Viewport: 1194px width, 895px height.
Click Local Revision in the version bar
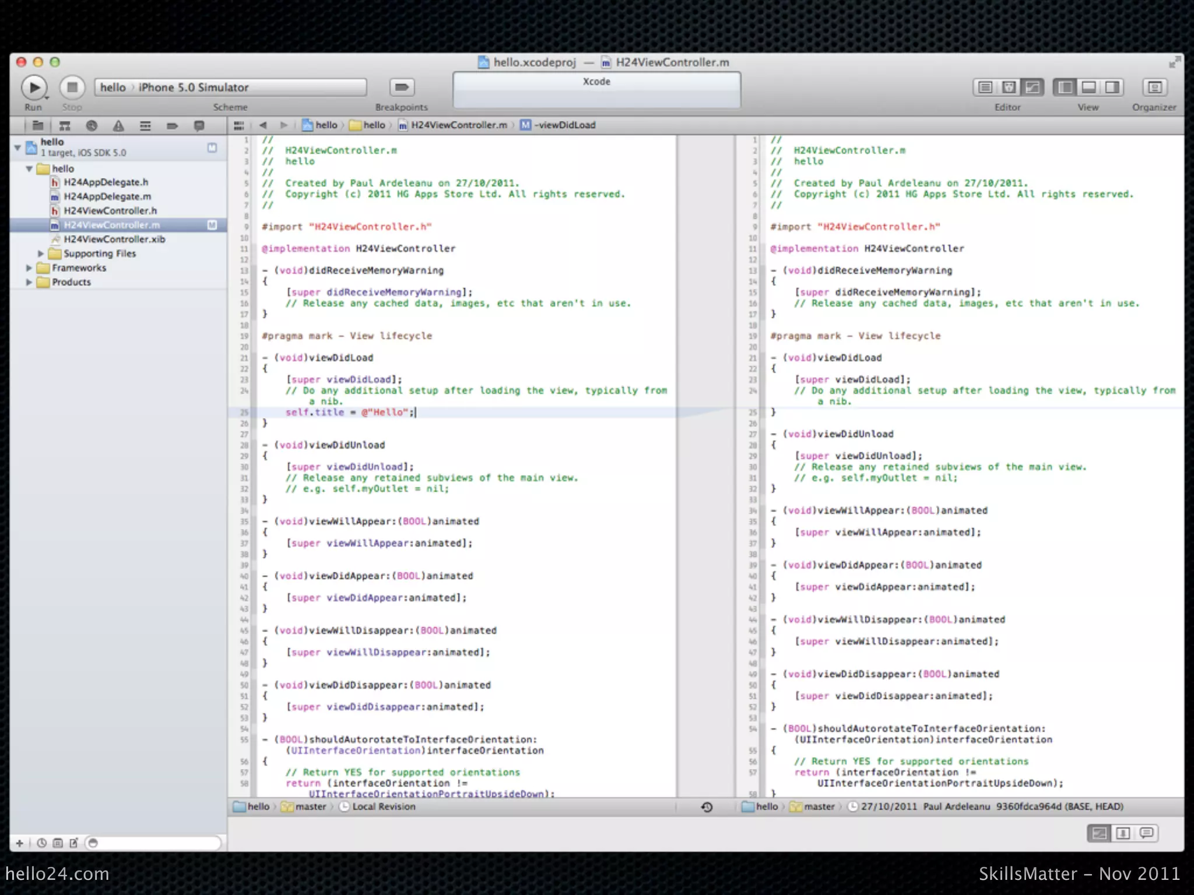coord(383,807)
